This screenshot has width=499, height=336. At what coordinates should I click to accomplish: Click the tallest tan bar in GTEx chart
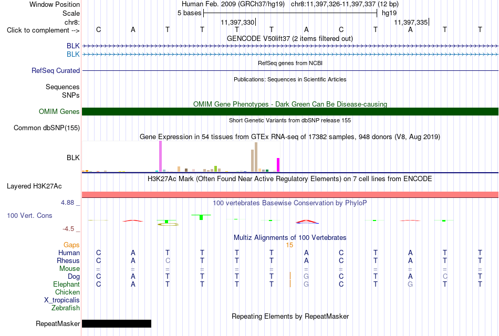tap(256, 157)
